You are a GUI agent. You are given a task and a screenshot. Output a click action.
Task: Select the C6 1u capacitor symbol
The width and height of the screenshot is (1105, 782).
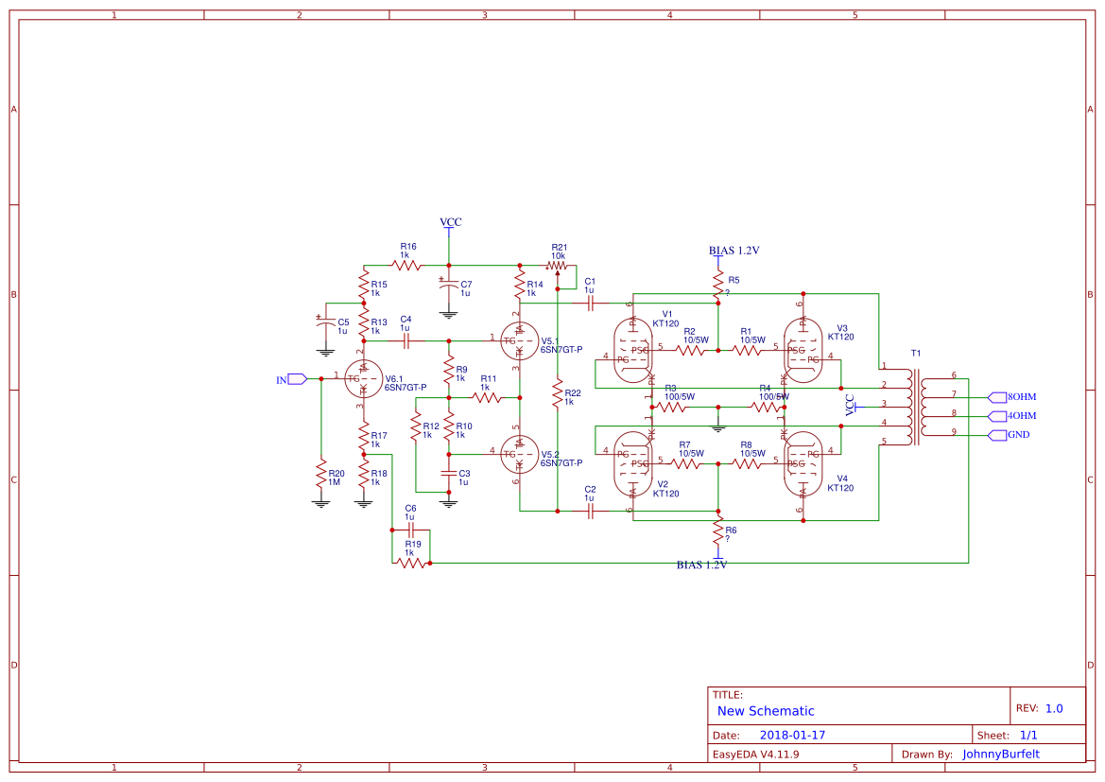(x=411, y=530)
